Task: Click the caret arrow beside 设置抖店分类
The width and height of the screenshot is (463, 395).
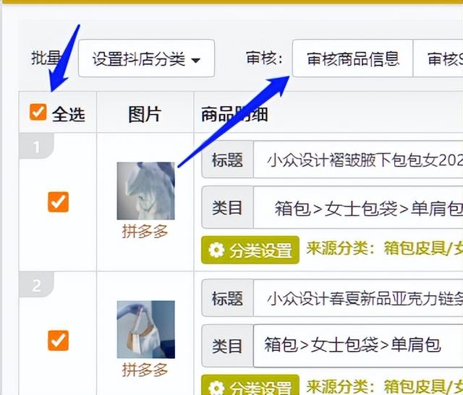Action: (195, 61)
